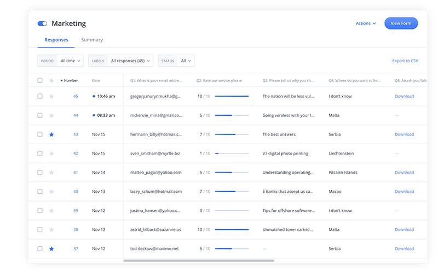Unstar response number 43
The width and height of the screenshot is (438, 273).
tap(51, 134)
